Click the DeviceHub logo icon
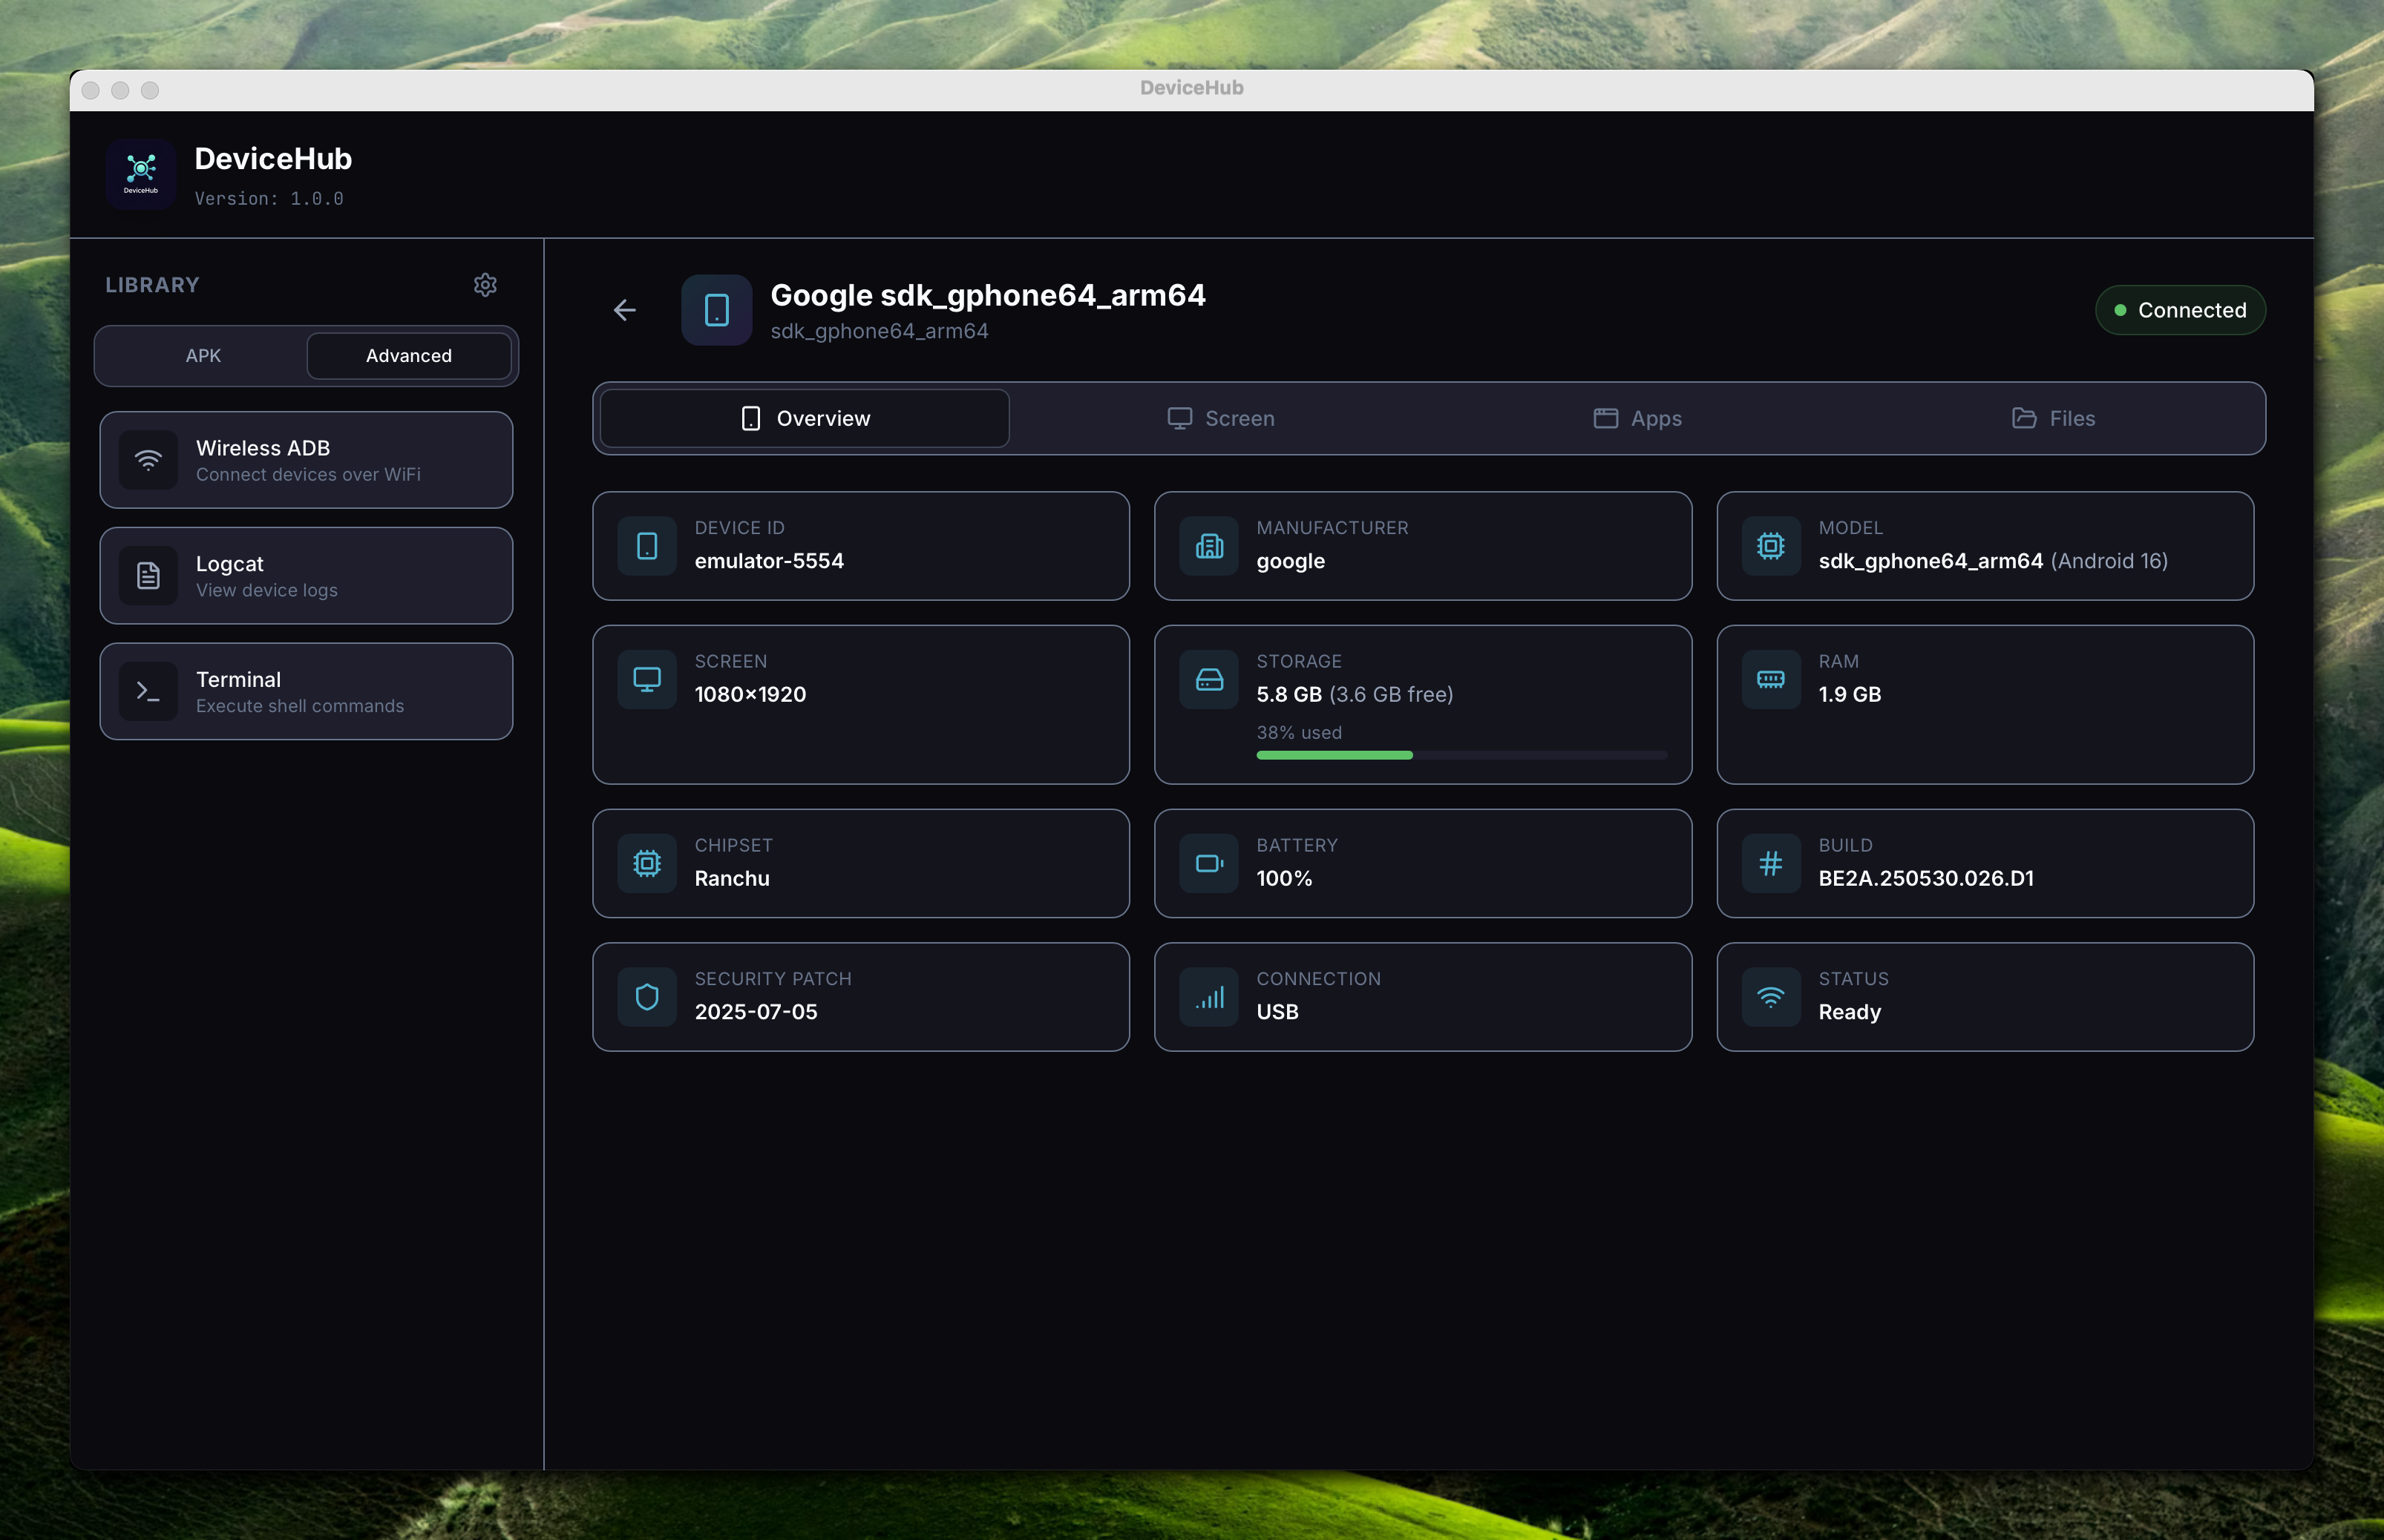Image resolution: width=2384 pixels, height=1540 pixels. tap(141, 174)
